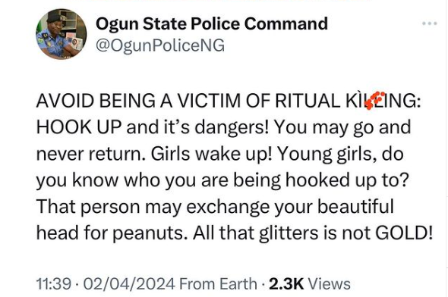Visit the @OgunPoliceNG handle link
Image resolution: width=448 pixels, height=297 pixels.
pos(160,45)
